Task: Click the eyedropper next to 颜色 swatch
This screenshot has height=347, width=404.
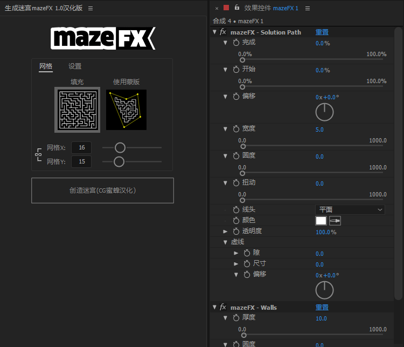Action: pos(335,221)
